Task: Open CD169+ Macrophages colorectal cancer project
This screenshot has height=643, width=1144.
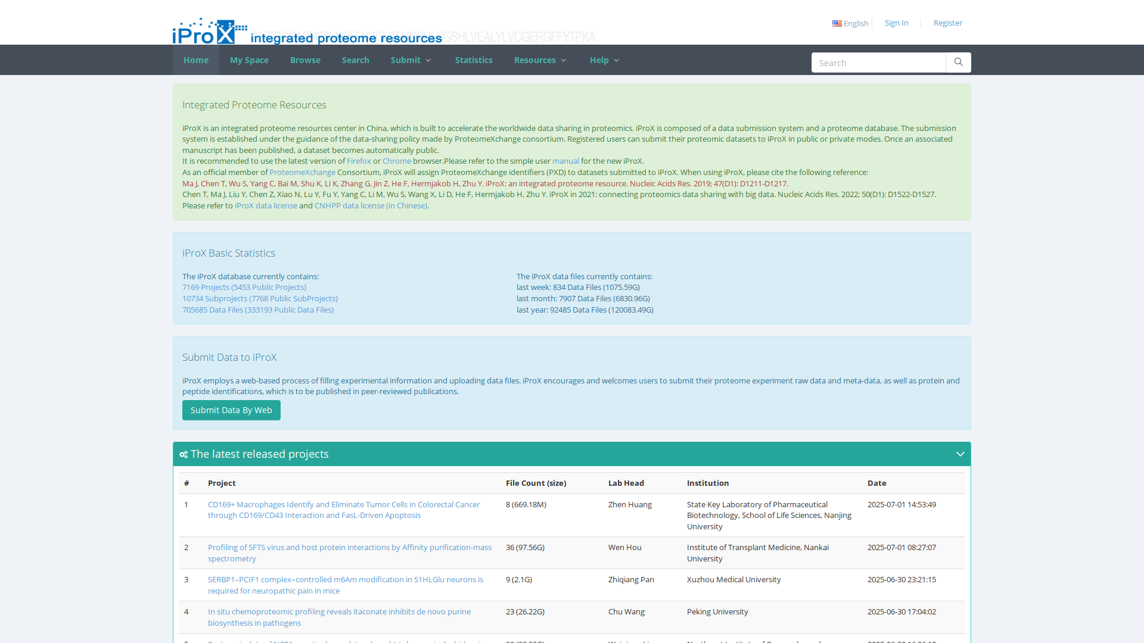Action: pyautogui.click(x=344, y=510)
